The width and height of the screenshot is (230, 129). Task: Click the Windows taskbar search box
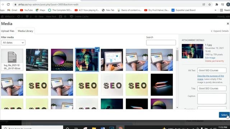coord(32,128)
